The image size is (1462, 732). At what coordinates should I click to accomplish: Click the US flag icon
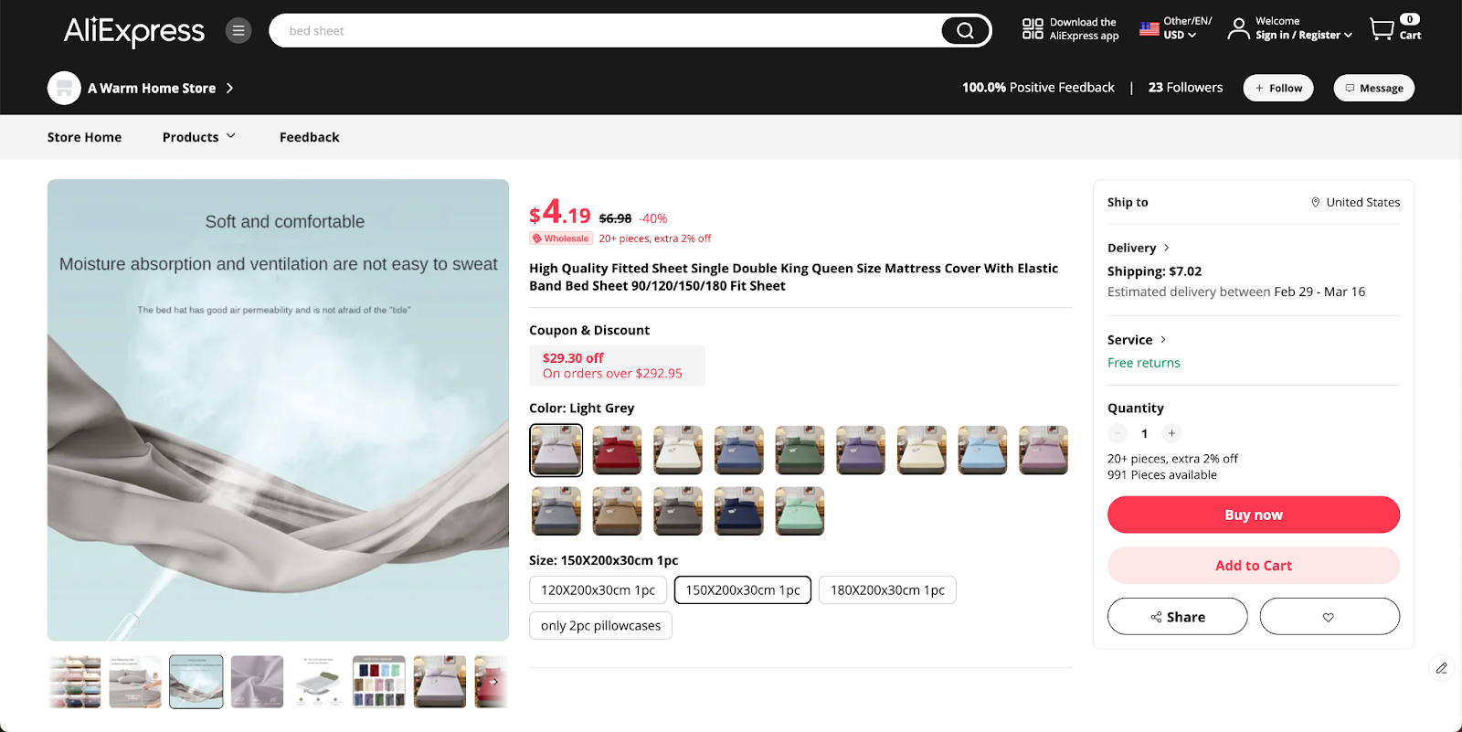click(x=1149, y=29)
